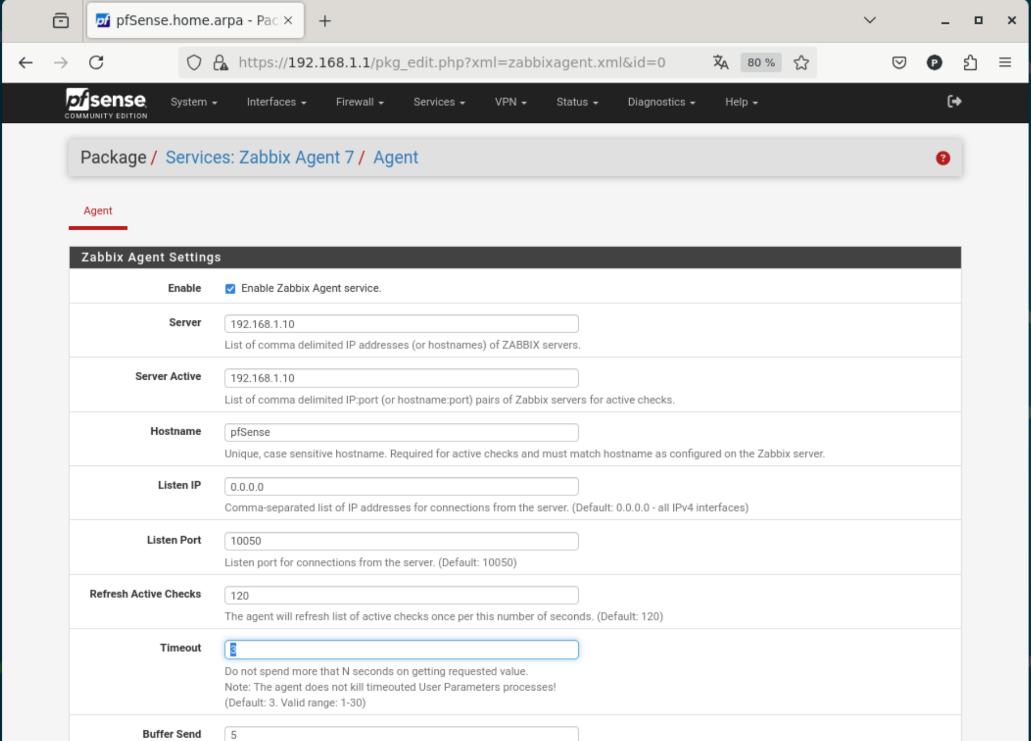Click the help text about active checks IP:port pairs
This screenshot has height=741, width=1031.
click(449, 400)
